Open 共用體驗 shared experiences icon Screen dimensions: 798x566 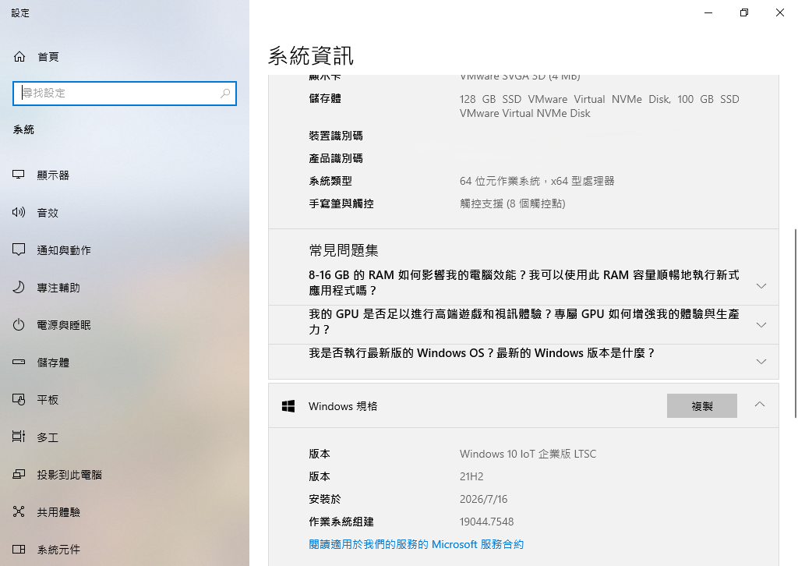click(19, 511)
